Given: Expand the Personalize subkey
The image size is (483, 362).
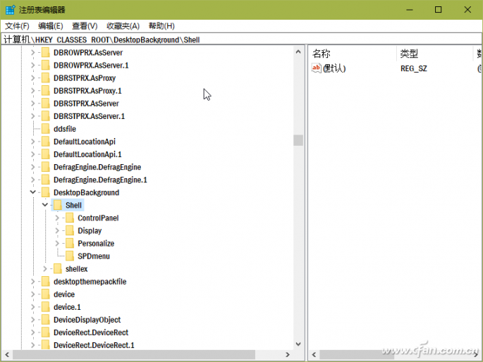Looking at the screenshot, I should tap(57, 243).
